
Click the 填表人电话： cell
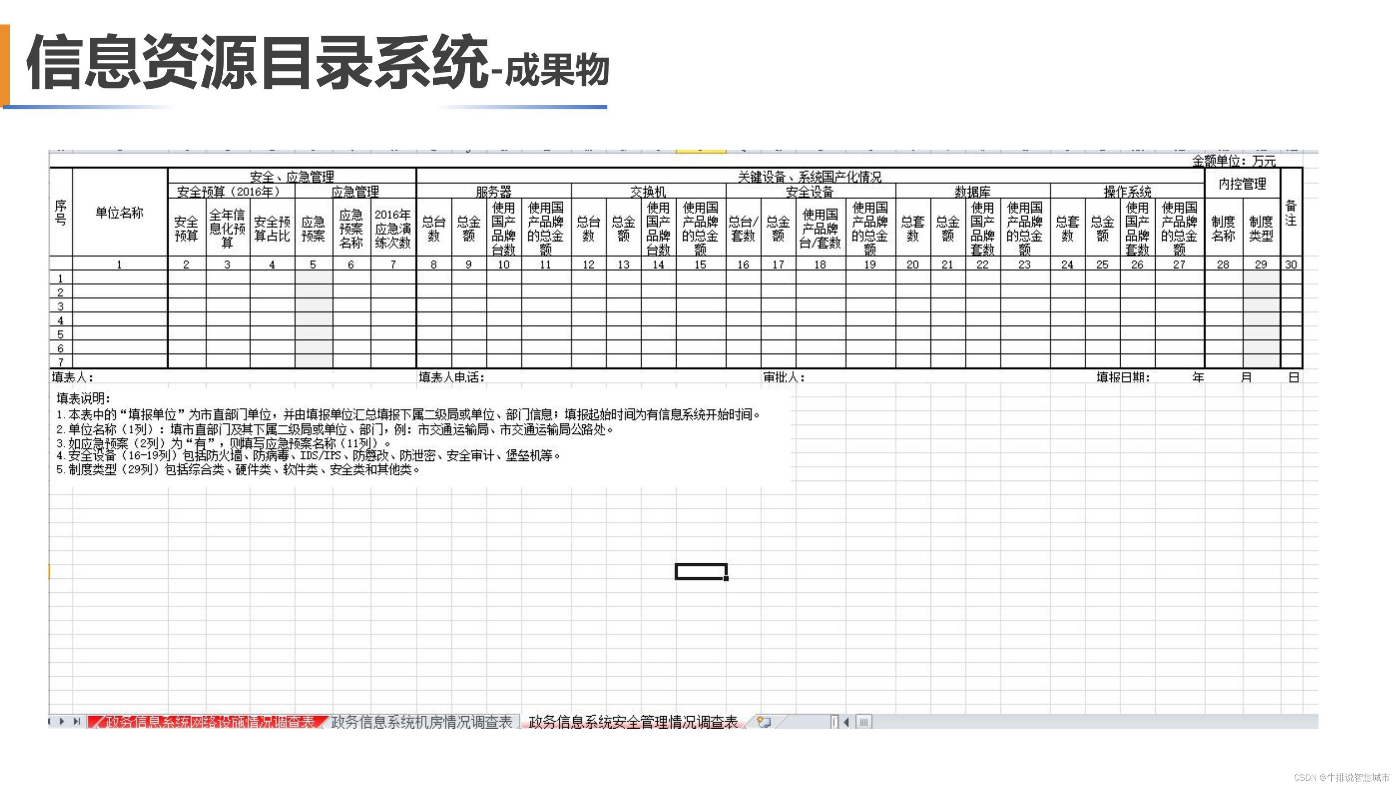451,377
